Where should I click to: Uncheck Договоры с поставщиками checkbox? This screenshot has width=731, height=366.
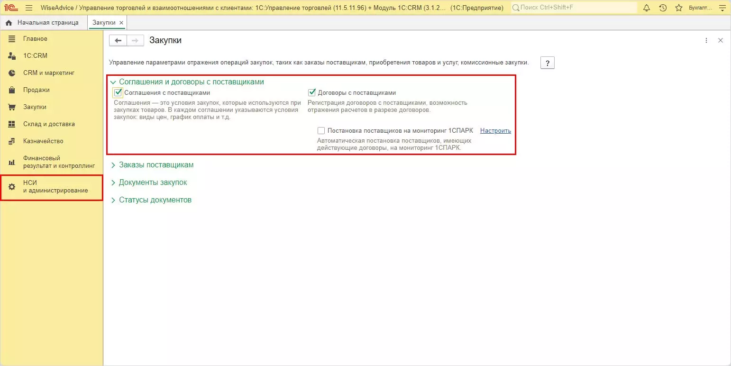click(x=312, y=93)
